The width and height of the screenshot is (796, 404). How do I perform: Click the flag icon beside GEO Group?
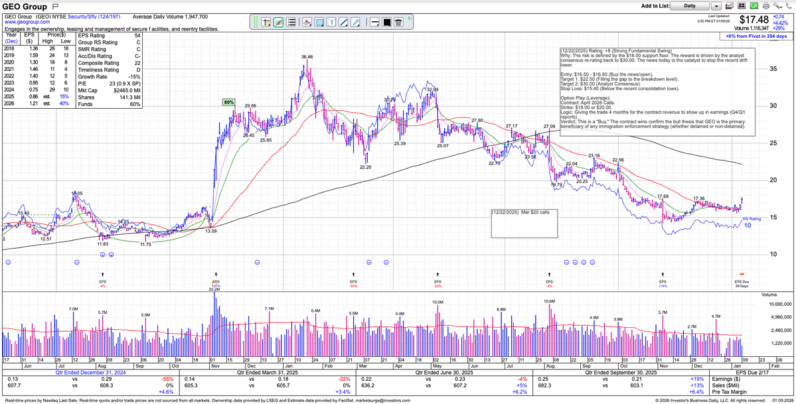(x=55, y=6)
